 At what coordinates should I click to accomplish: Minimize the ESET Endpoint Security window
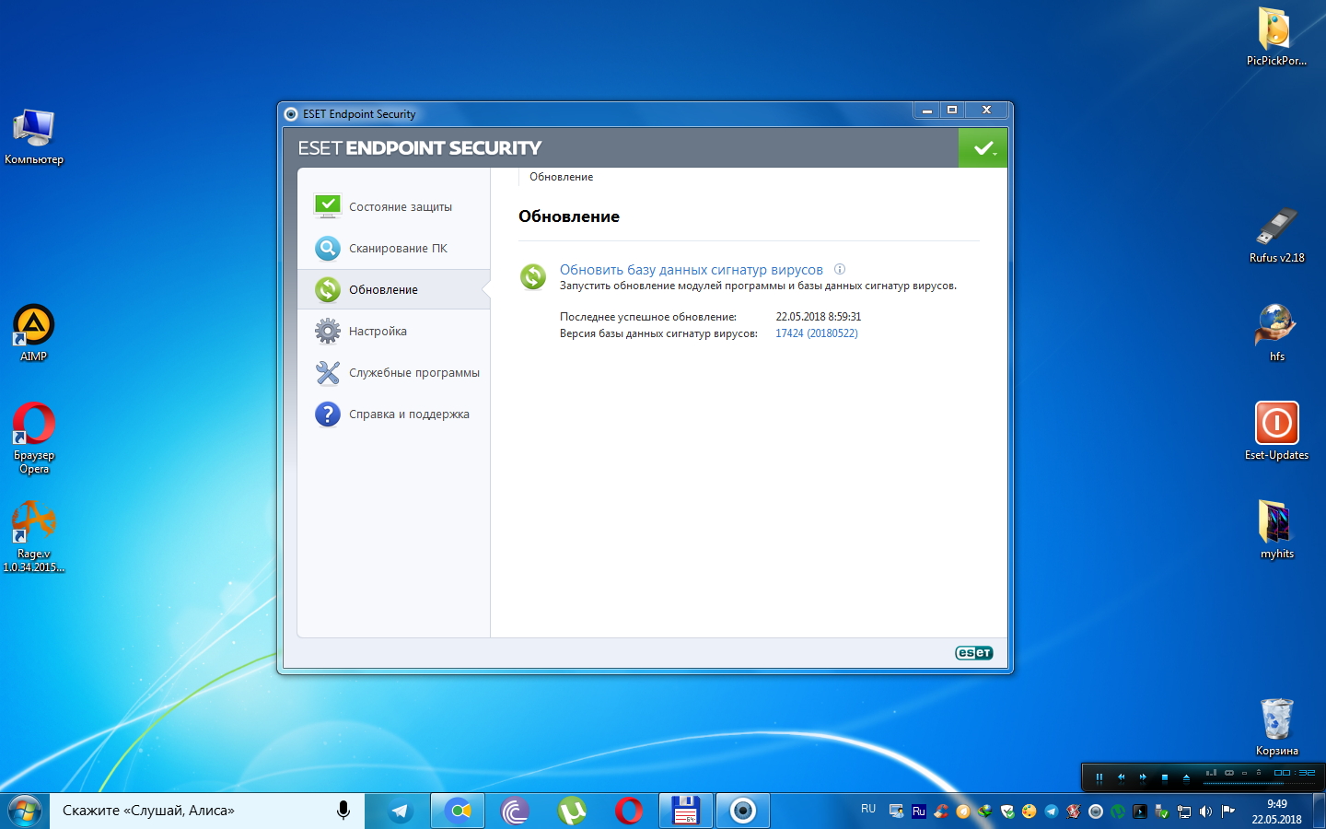tap(927, 110)
